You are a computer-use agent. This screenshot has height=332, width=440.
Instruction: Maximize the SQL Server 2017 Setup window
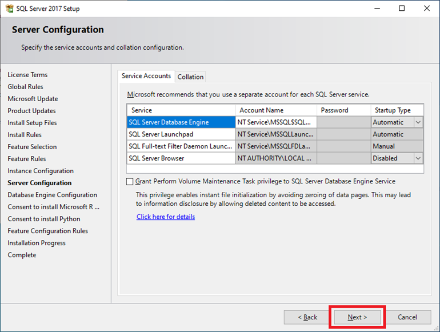(402, 9)
